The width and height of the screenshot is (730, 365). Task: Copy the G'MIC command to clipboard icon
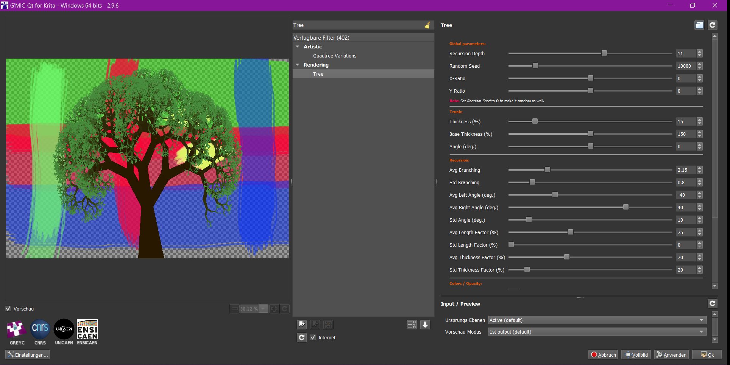click(699, 25)
